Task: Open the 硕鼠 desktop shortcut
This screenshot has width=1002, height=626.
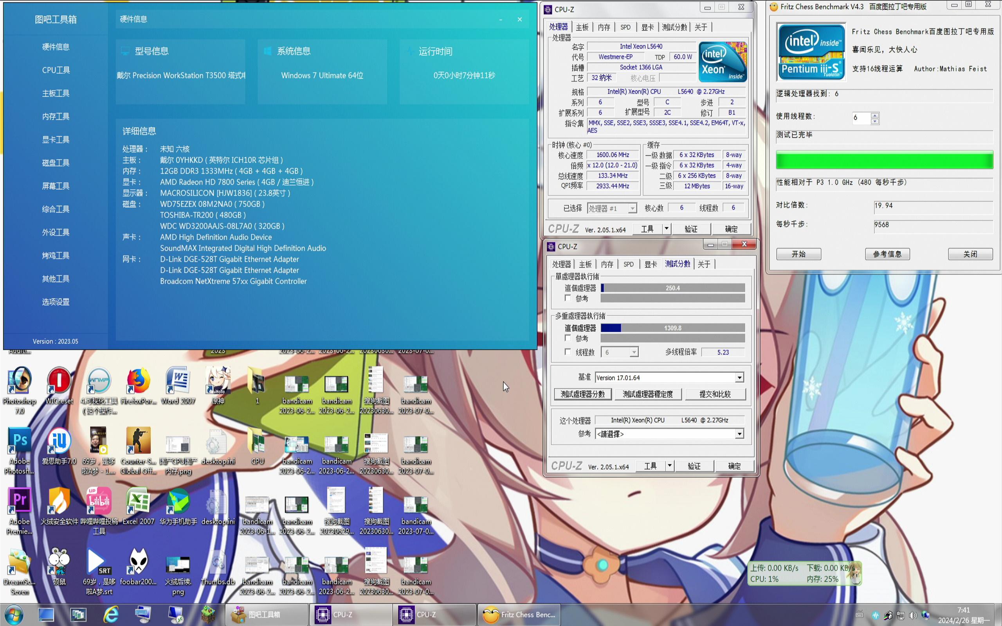Action: click(59, 567)
